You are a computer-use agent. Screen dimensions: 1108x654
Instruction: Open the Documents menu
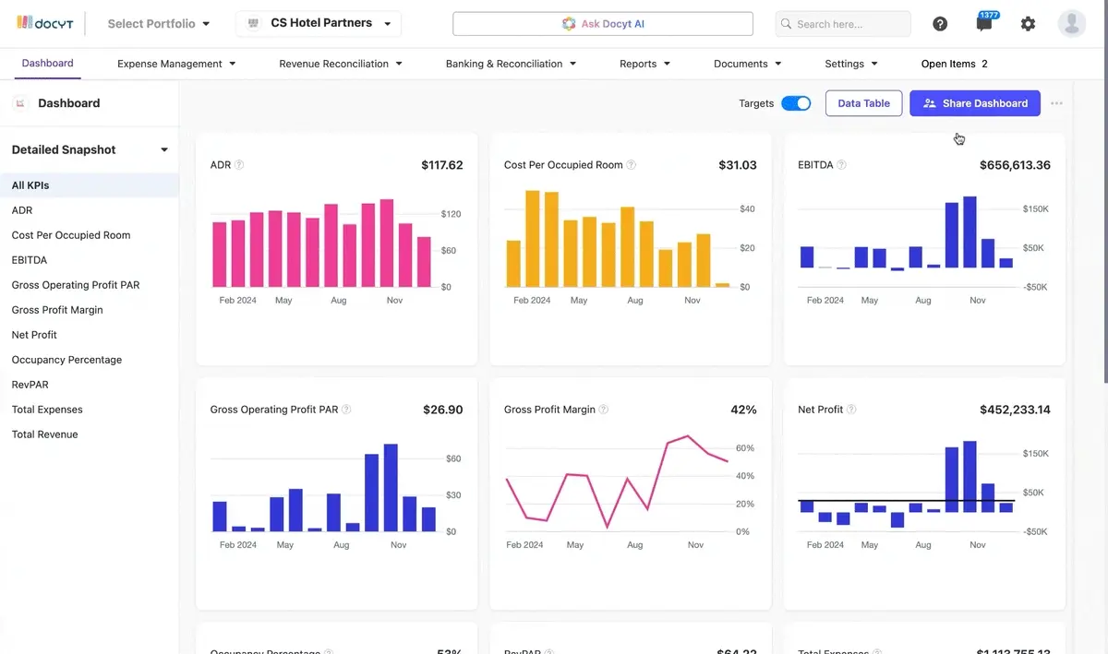[748, 64]
